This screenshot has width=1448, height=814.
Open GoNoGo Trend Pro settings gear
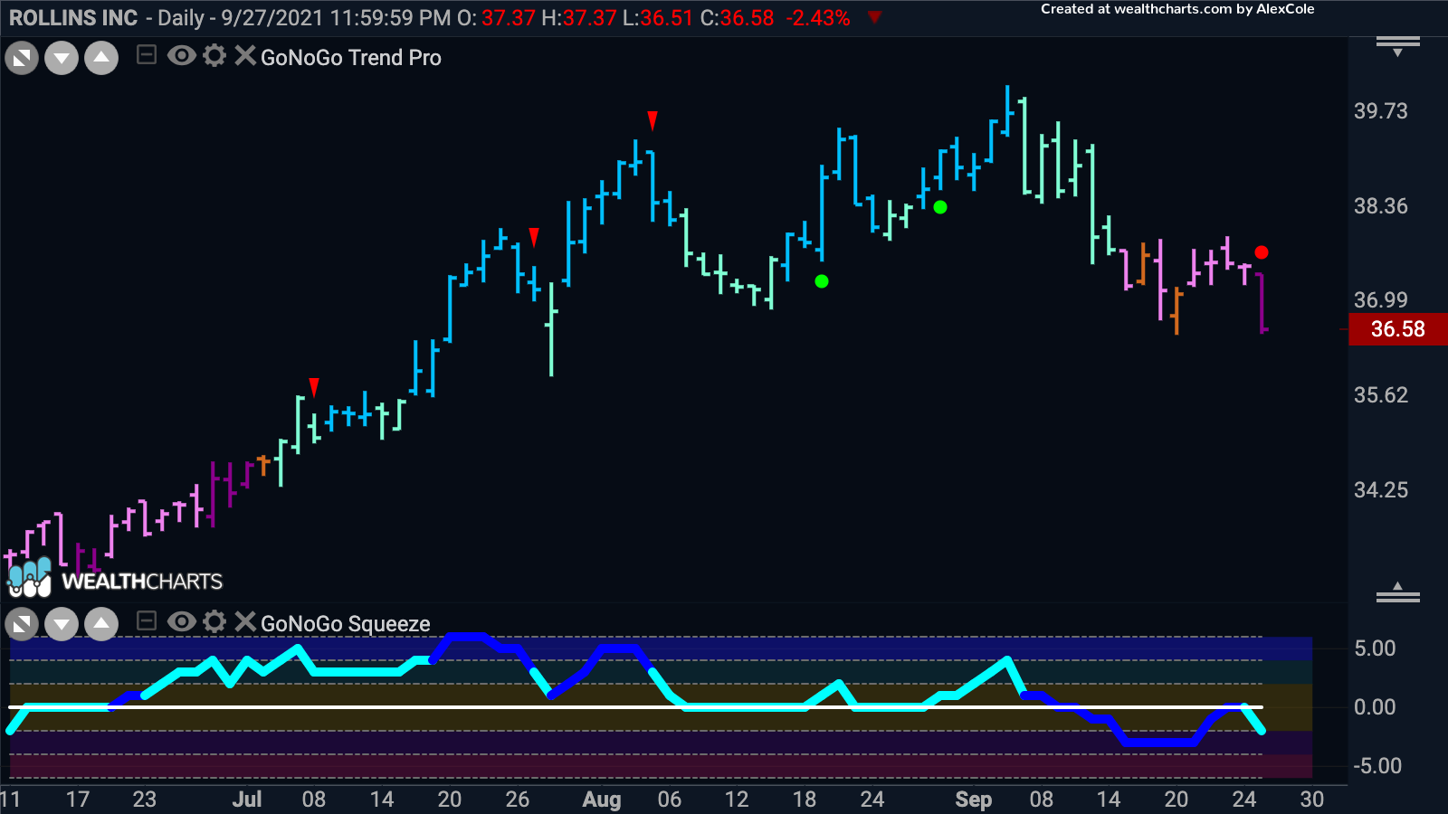click(214, 56)
